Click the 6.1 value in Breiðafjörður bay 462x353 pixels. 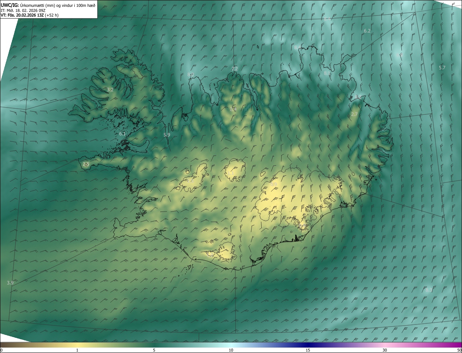122,134
